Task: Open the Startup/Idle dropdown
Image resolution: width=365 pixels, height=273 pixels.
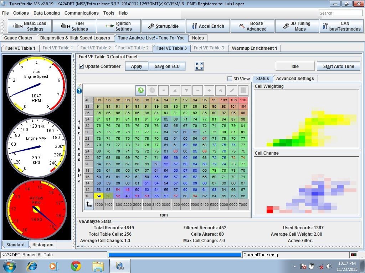Action: [x=163, y=26]
